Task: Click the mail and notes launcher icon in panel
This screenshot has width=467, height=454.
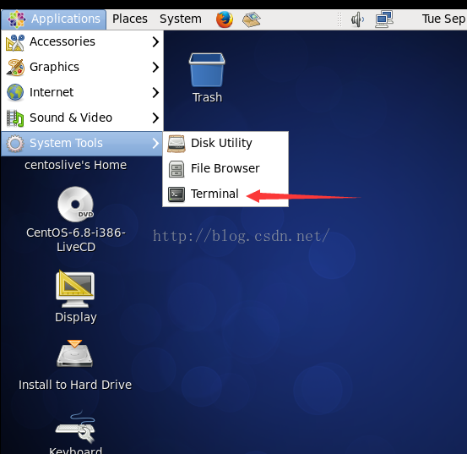Action: pyautogui.click(x=252, y=19)
